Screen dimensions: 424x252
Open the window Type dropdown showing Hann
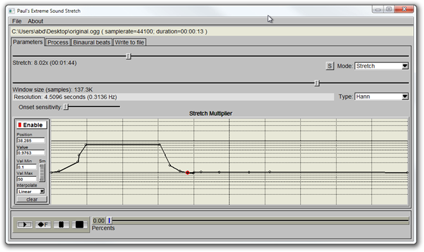pyautogui.click(x=381, y=96)
